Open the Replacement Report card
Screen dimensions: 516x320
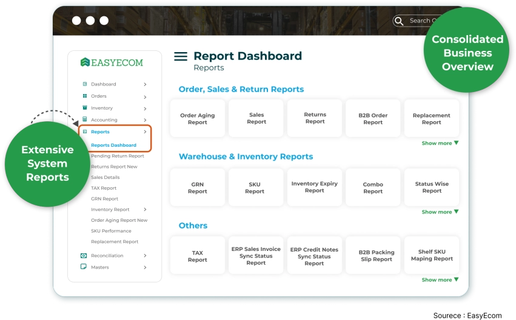[432, 118]
